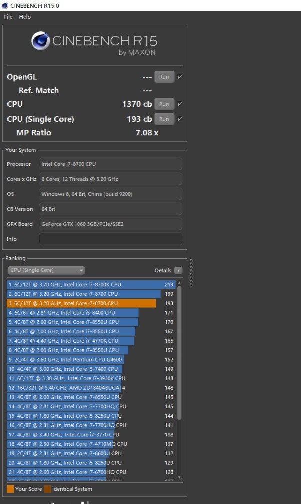Select ranking row 16 i7-7700HQ score 141
This screenshot has height=504, width=301.
pyautogui.click(x=91, y=425)
